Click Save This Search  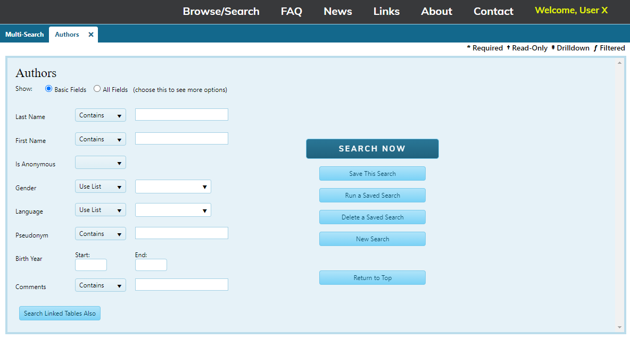tap(372, 174)
